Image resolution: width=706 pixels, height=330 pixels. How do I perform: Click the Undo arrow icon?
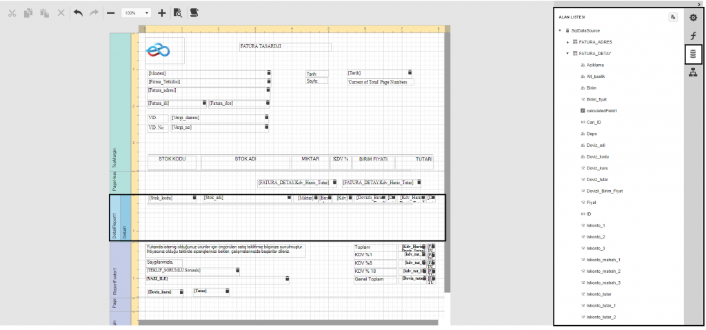[77, 12]
